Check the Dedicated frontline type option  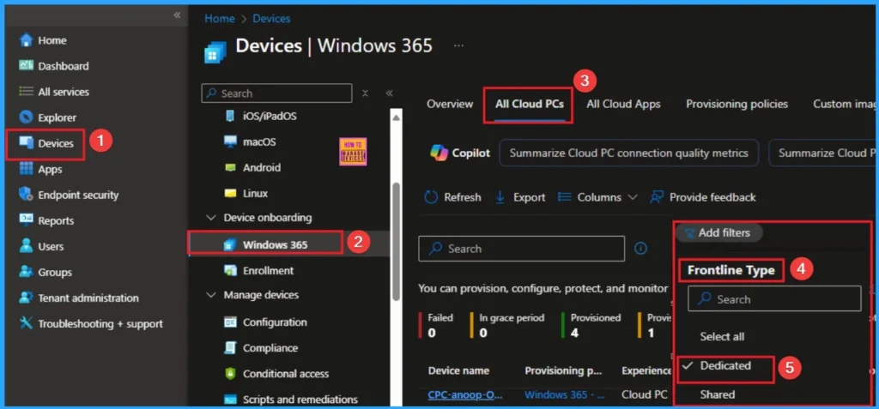click(724, 366)
